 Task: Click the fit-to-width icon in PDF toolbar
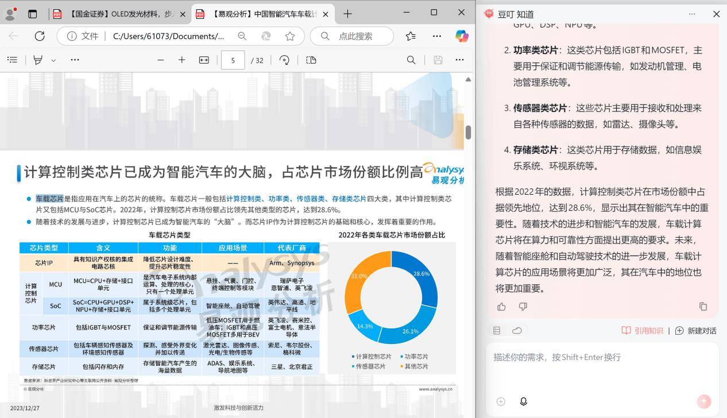(x=204, y=60)
